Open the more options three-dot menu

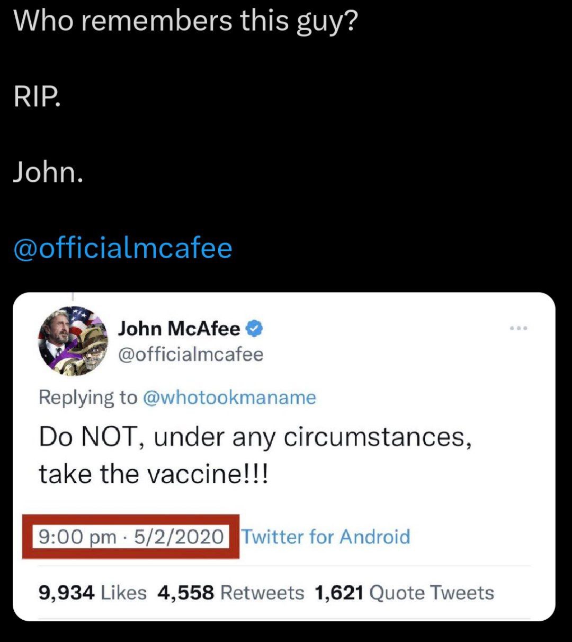click(x=518, y=329)
